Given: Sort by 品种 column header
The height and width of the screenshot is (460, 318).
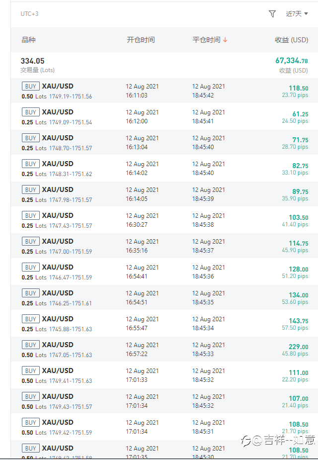Looking at the screenshot, I should (28, 40).
